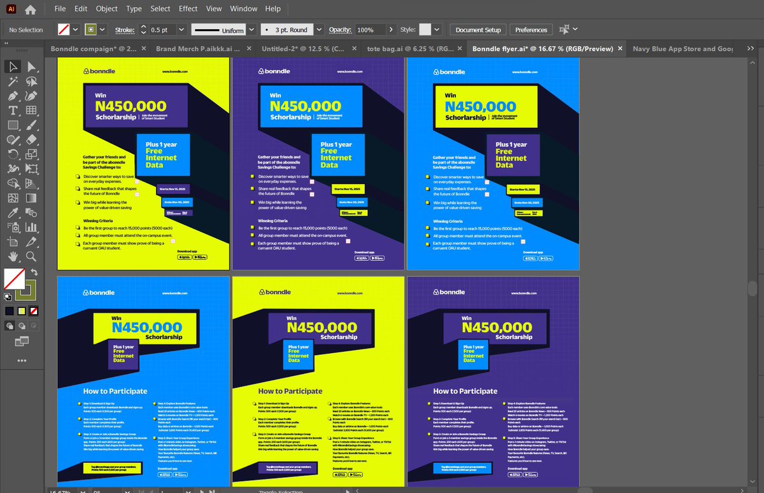Click the Change Screen Mode icon

pos(22,342)
